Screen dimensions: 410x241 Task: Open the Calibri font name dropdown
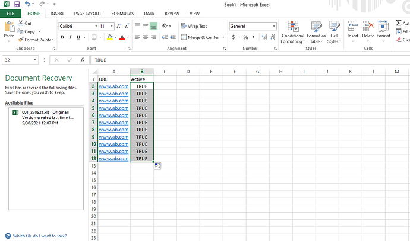[96, 26]
